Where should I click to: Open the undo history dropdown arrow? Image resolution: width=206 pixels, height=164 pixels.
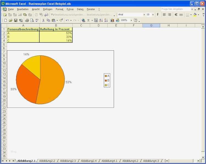71,20
